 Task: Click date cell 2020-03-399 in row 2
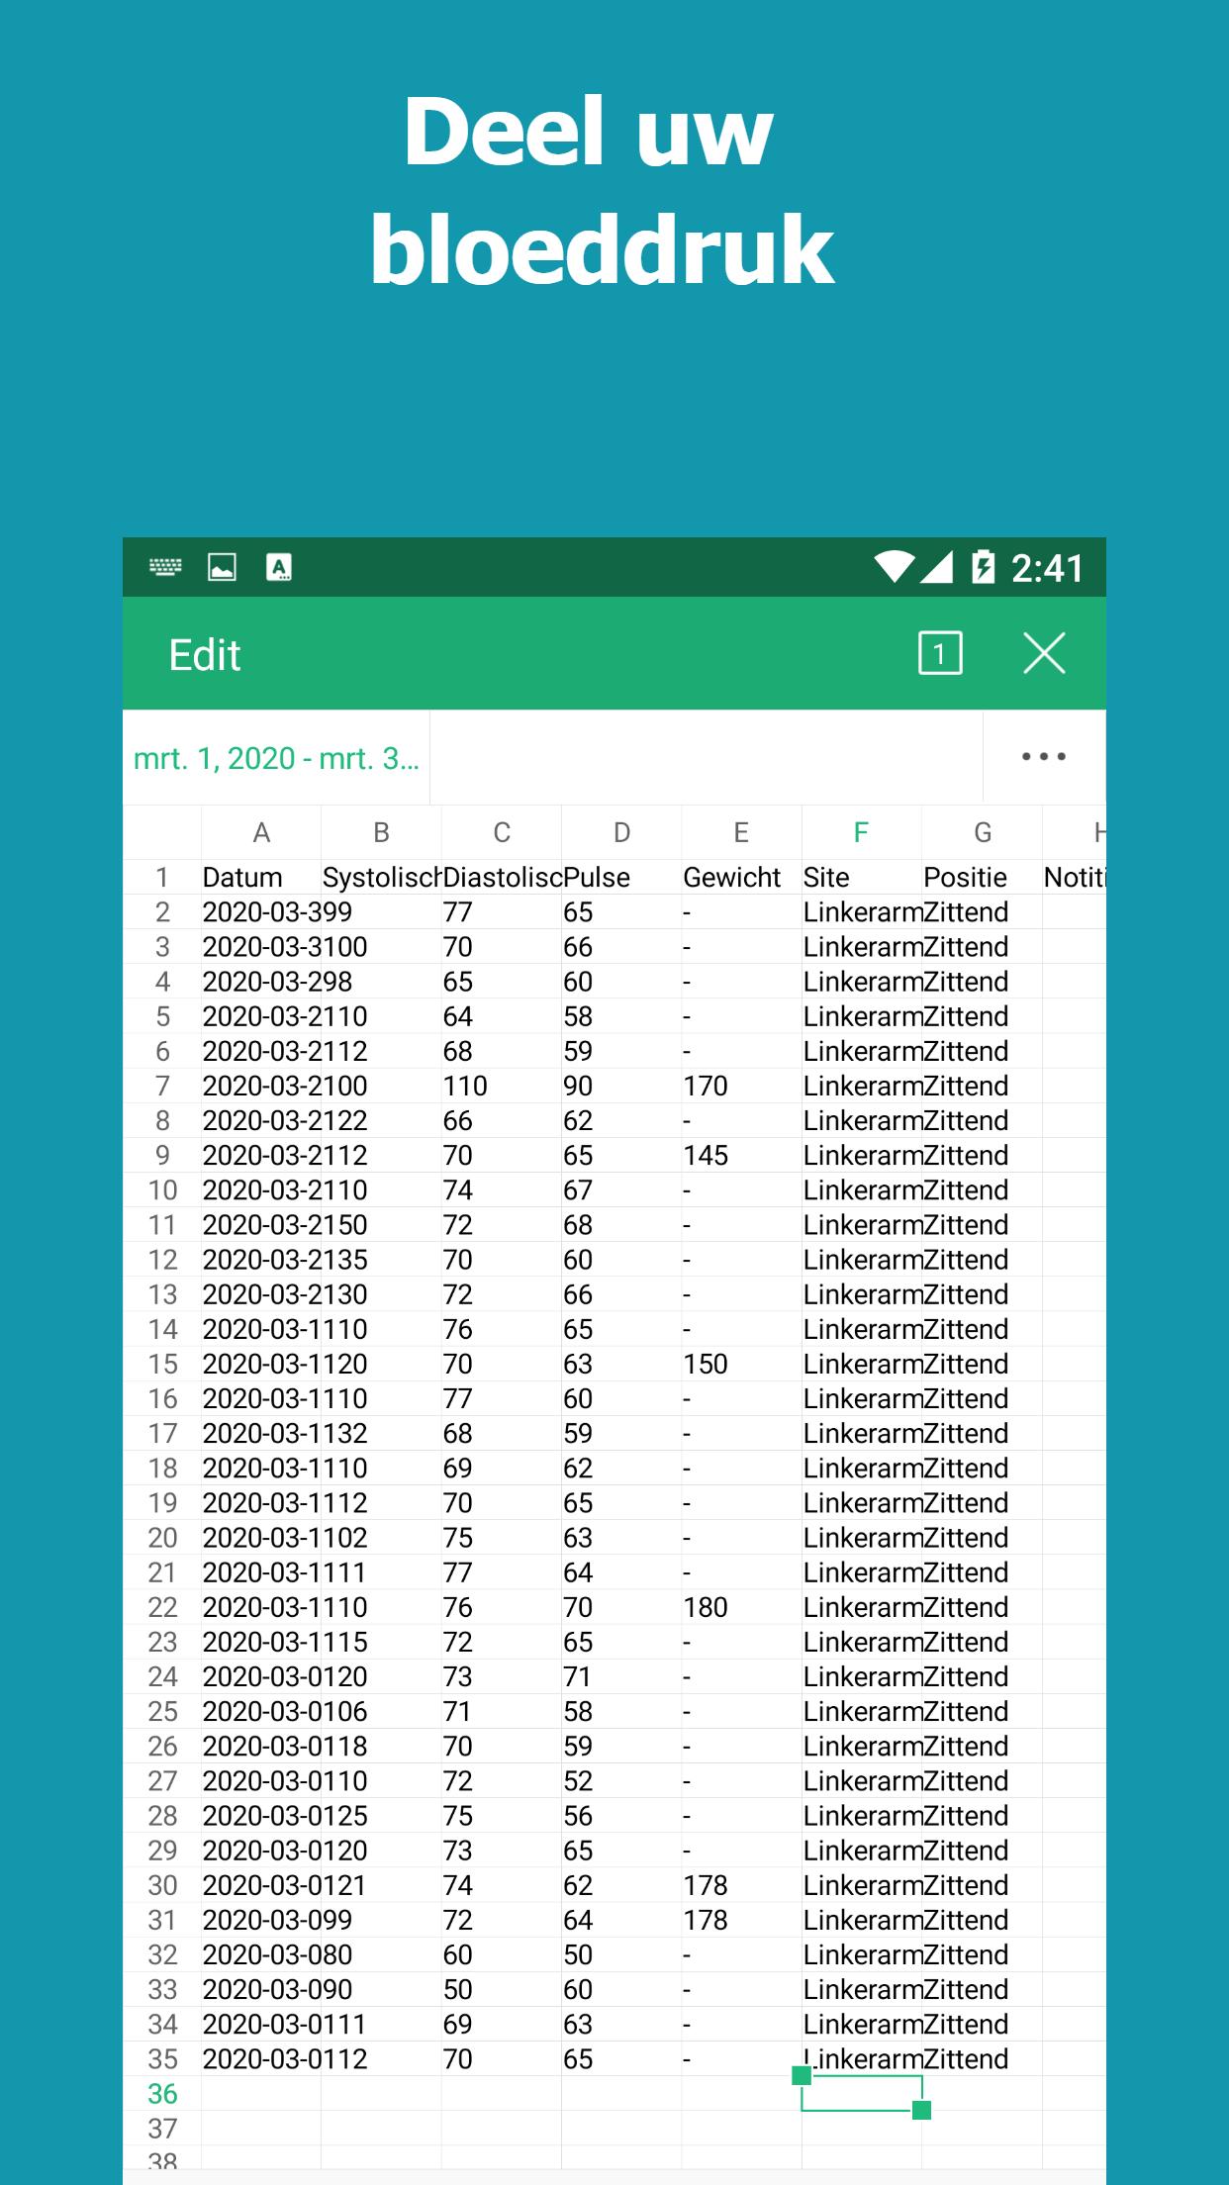click(261, 912)
